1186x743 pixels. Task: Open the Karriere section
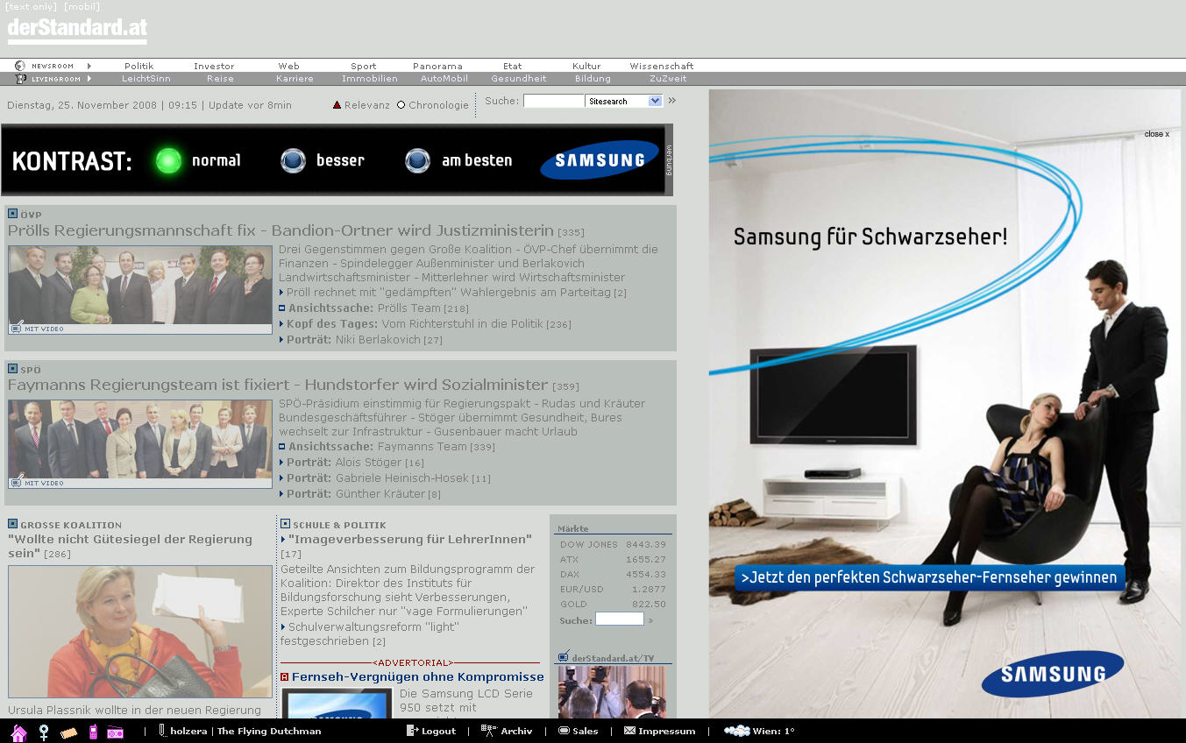295,79
